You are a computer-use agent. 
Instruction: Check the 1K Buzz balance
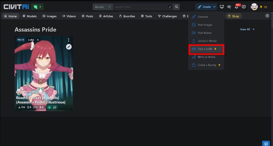pos(263,7)
